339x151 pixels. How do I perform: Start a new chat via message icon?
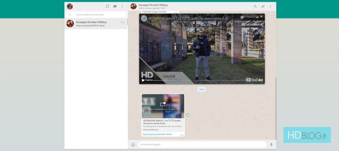point(115,6)
